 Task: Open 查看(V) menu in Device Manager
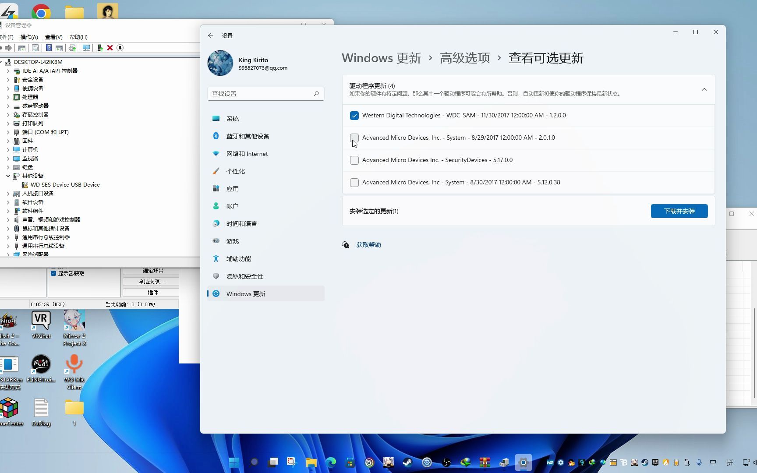(x=54, y=37)
